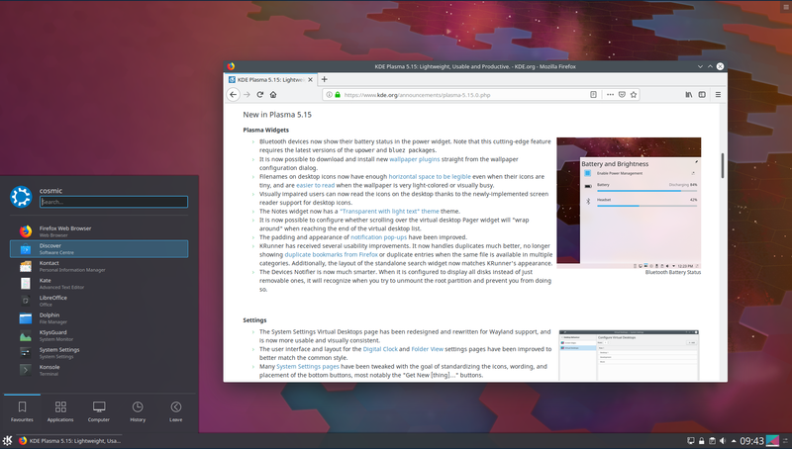792x449 pixels.
Task: Follow Transparent with light text theme link
Action: click(x=389, y=212)
